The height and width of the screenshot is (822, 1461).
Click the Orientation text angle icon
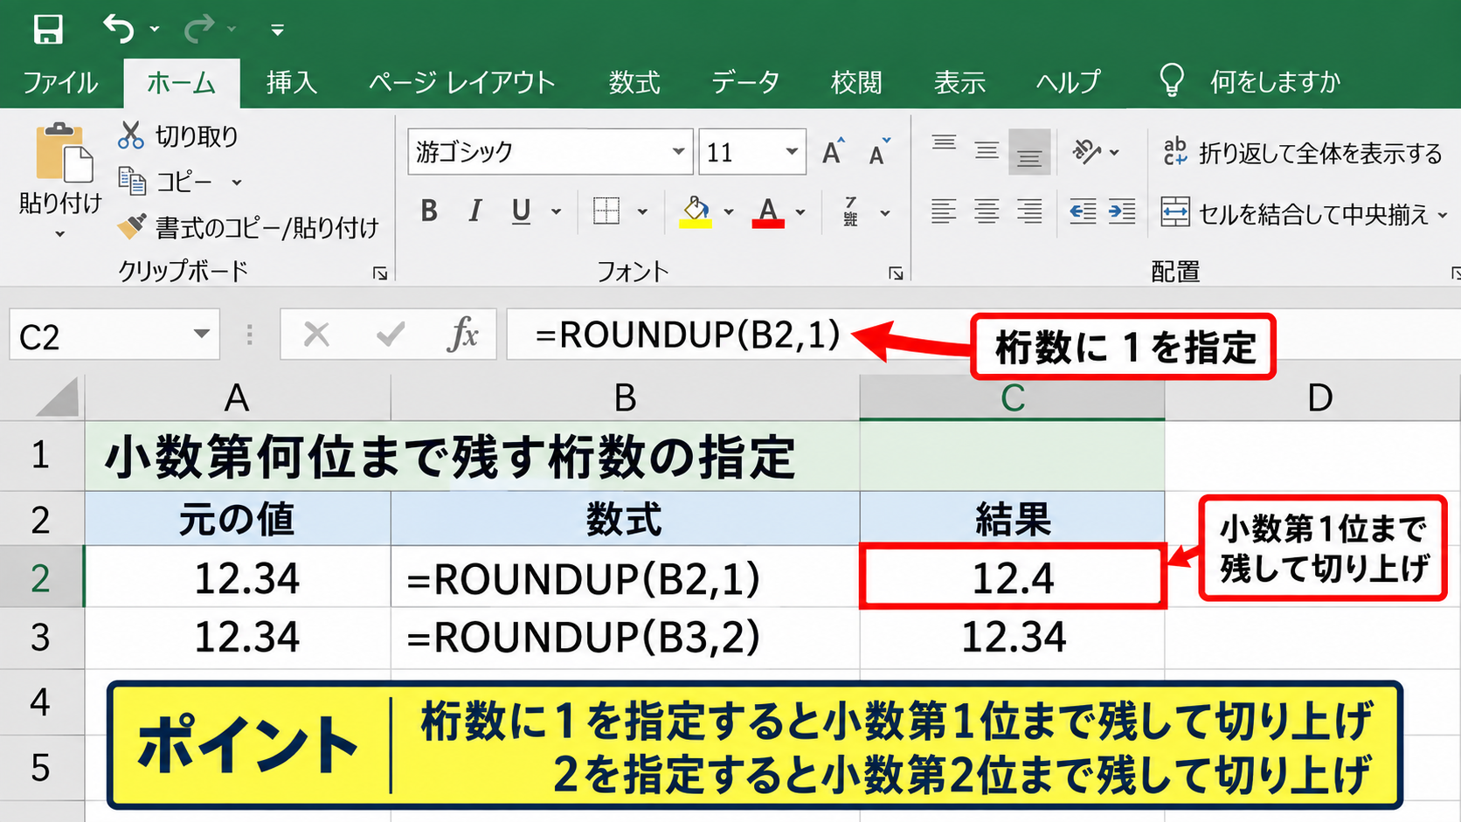1087,152
